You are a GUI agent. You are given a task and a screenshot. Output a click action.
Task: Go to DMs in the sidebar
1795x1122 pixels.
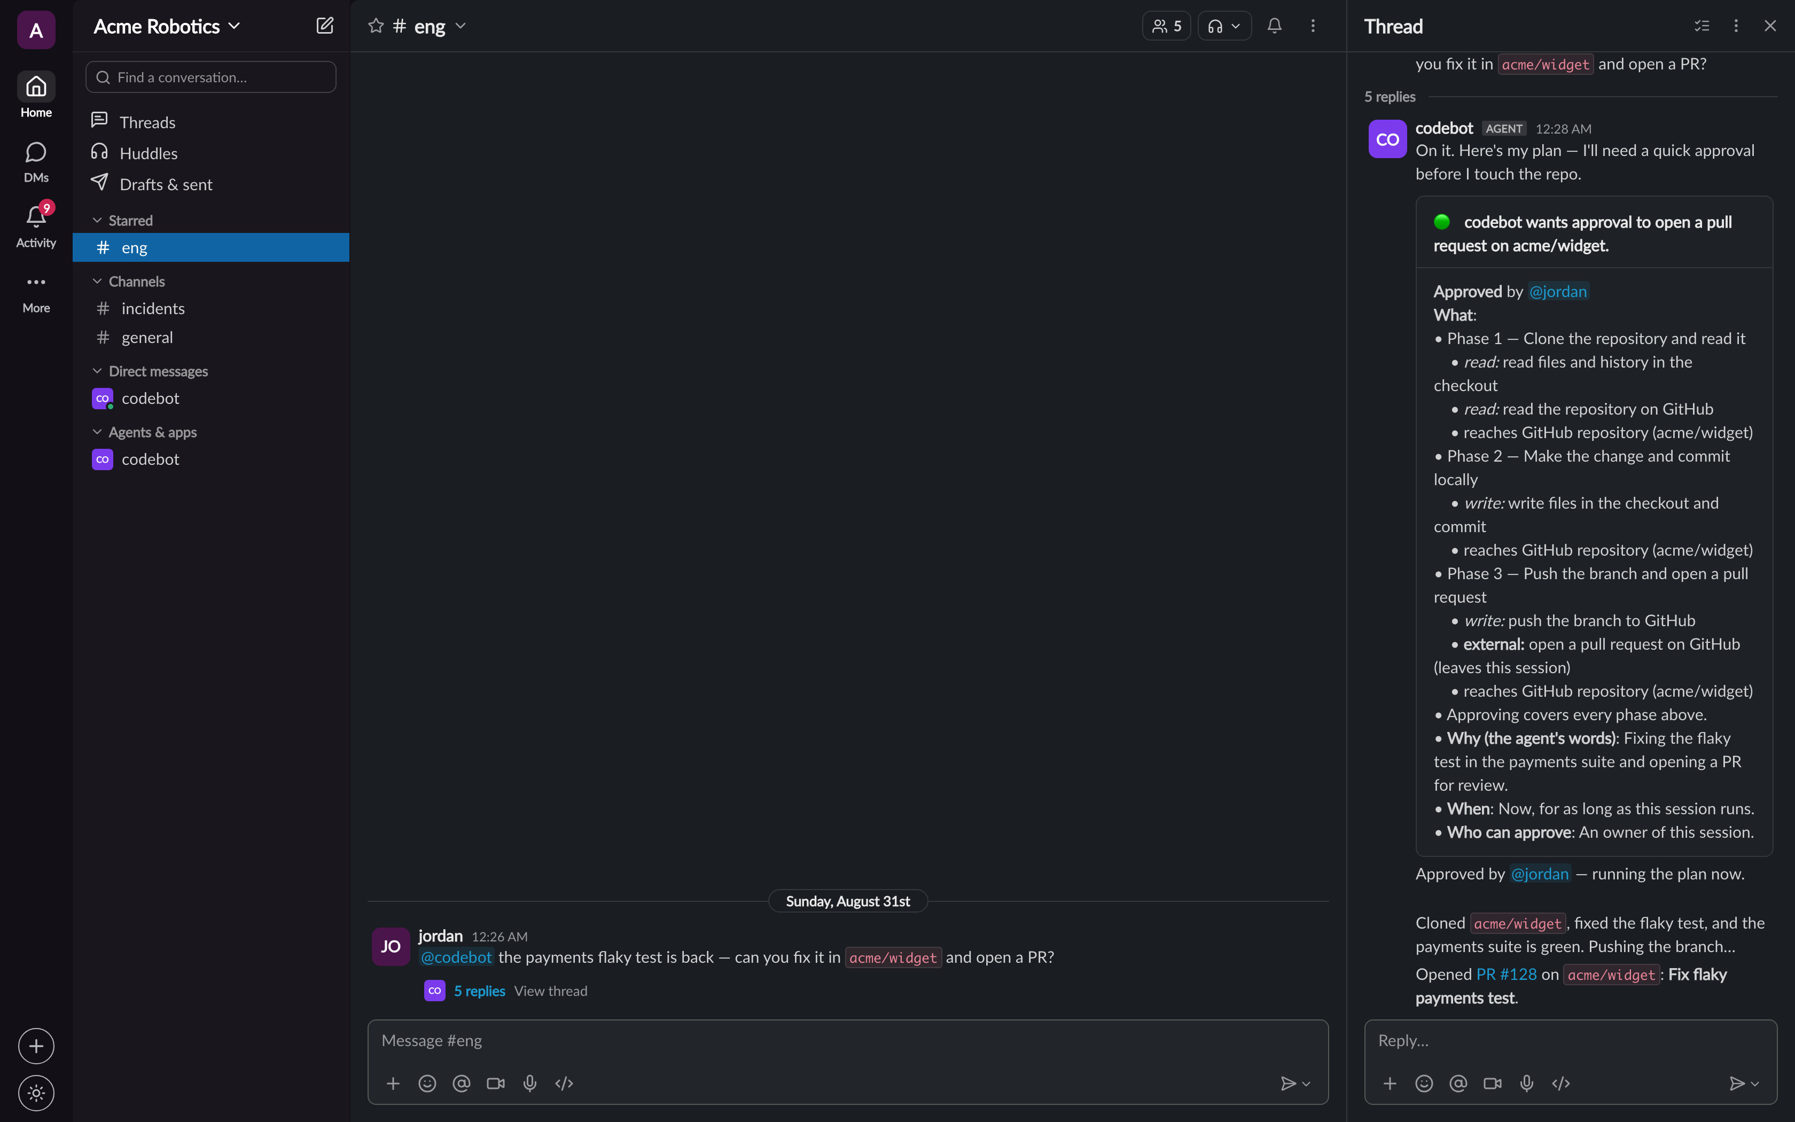(36, 162)
